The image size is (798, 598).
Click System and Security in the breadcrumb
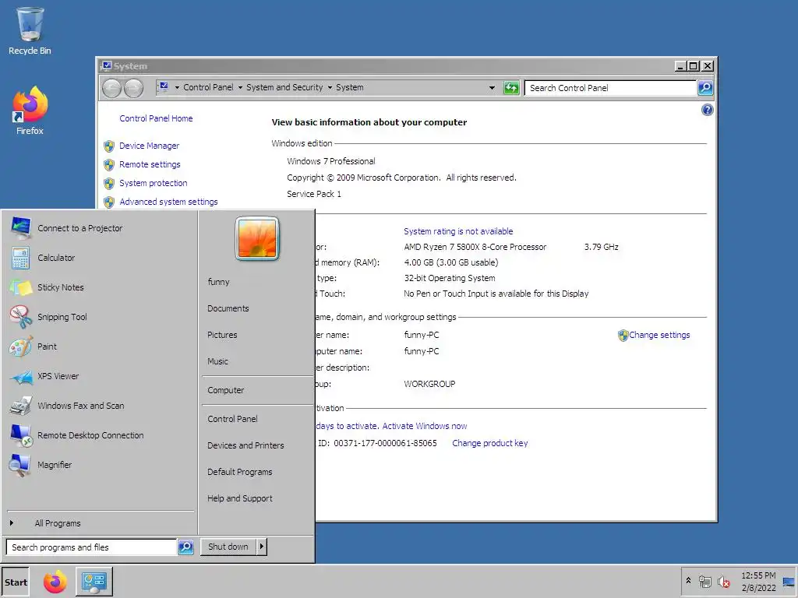click(284, 87)
